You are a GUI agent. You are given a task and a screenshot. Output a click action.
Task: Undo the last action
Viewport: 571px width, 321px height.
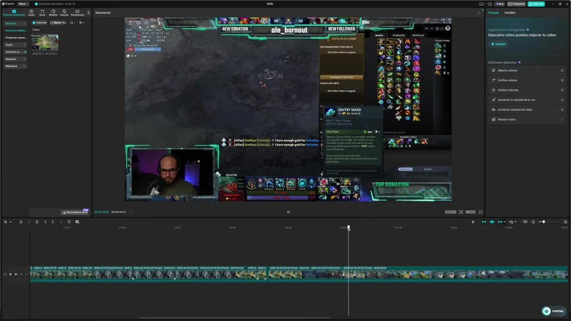21,222
